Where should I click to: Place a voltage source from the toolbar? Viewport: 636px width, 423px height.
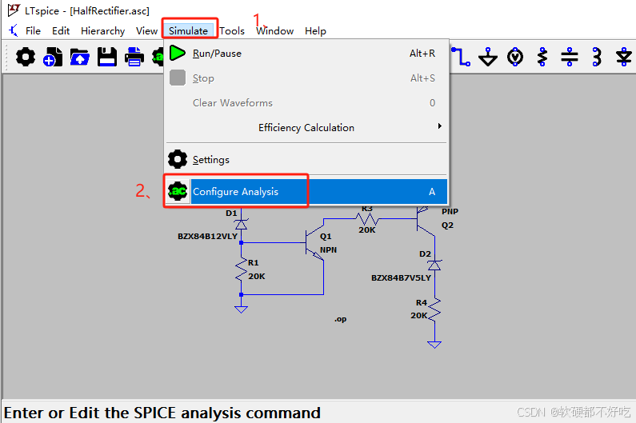[x=515, y=57]
